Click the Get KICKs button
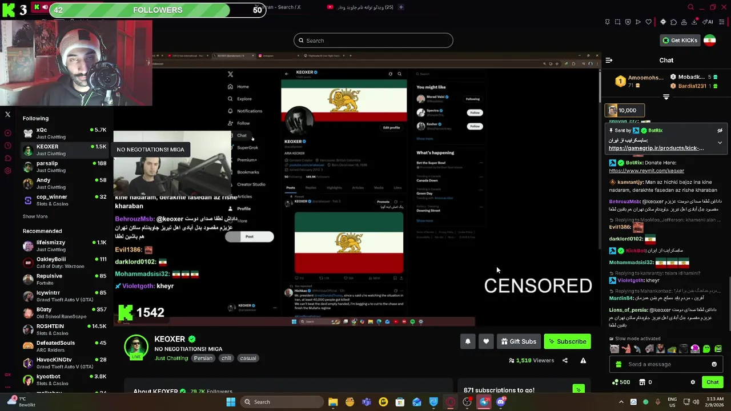 680,41
